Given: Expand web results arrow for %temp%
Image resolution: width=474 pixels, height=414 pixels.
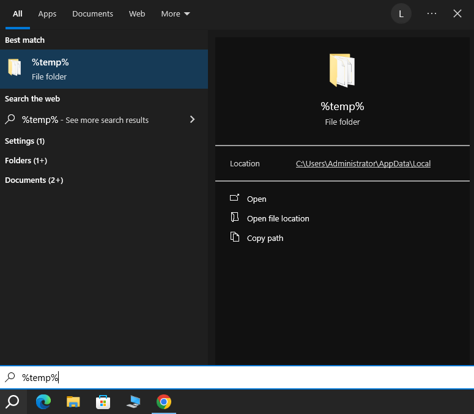Looking at the screenshot, I should (192, 119).
